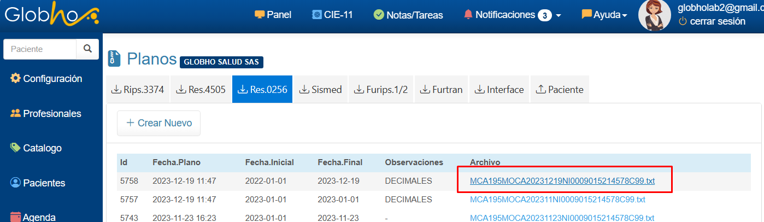The width and height of the screenshot is (764, 222).
Task: Open the CIE-11 reference link
Action: pos(332,15)
